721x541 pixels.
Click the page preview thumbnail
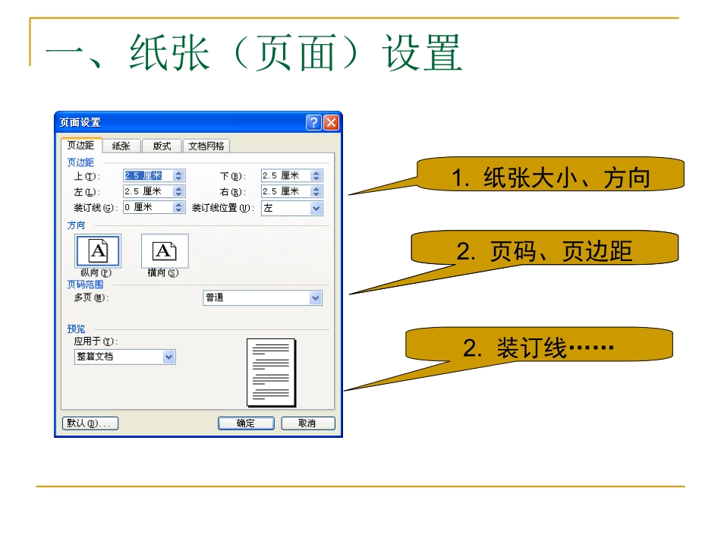(271, 373)
